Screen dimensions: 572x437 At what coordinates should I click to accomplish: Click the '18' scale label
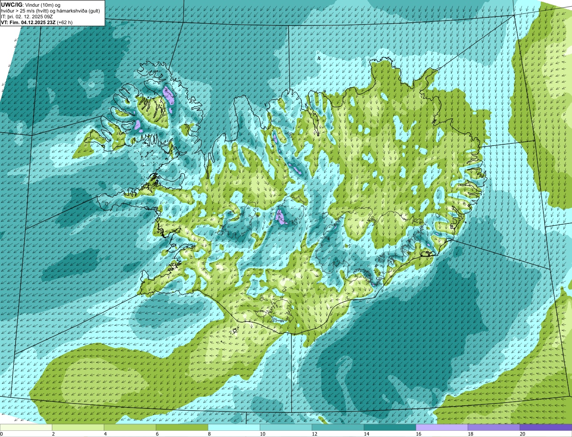471,434
